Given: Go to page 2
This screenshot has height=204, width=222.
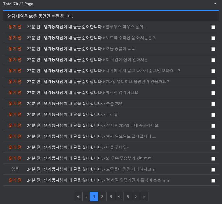Looking at the screenshot, I should (102, 196).
